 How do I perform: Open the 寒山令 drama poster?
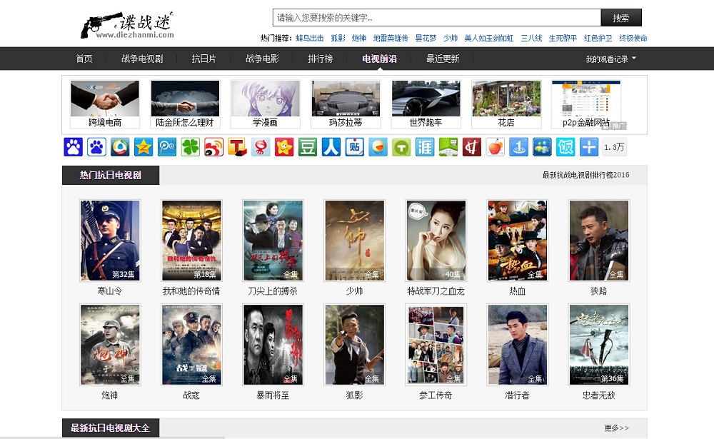click(x=110, y=241)
